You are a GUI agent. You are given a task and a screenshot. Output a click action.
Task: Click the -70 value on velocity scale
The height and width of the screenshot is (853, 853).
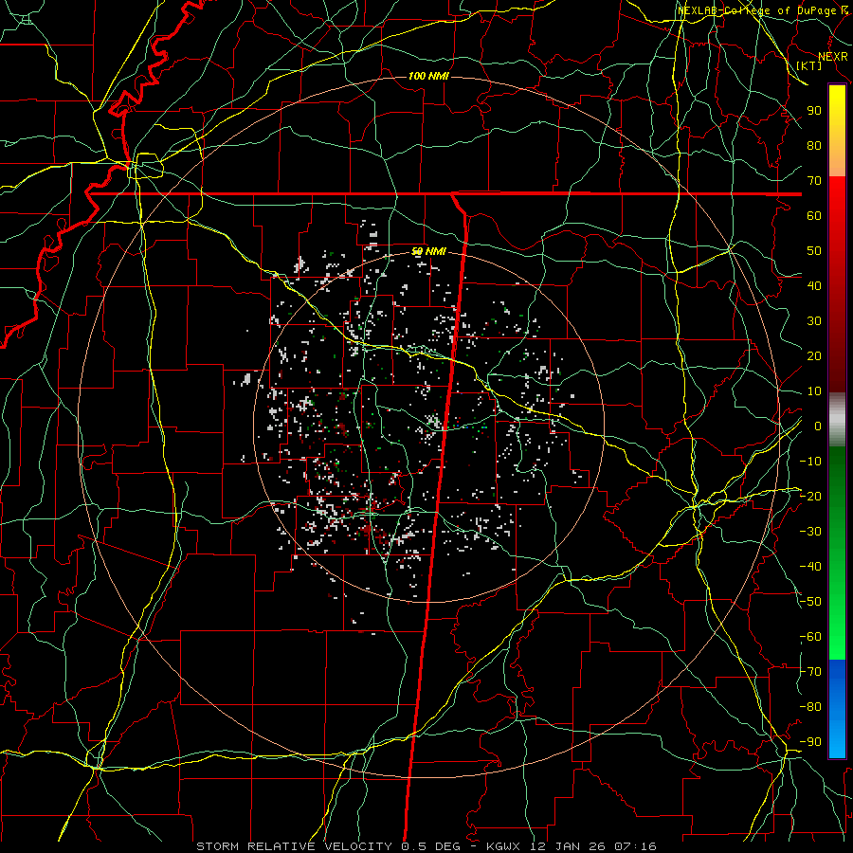[x=810, y=672]
